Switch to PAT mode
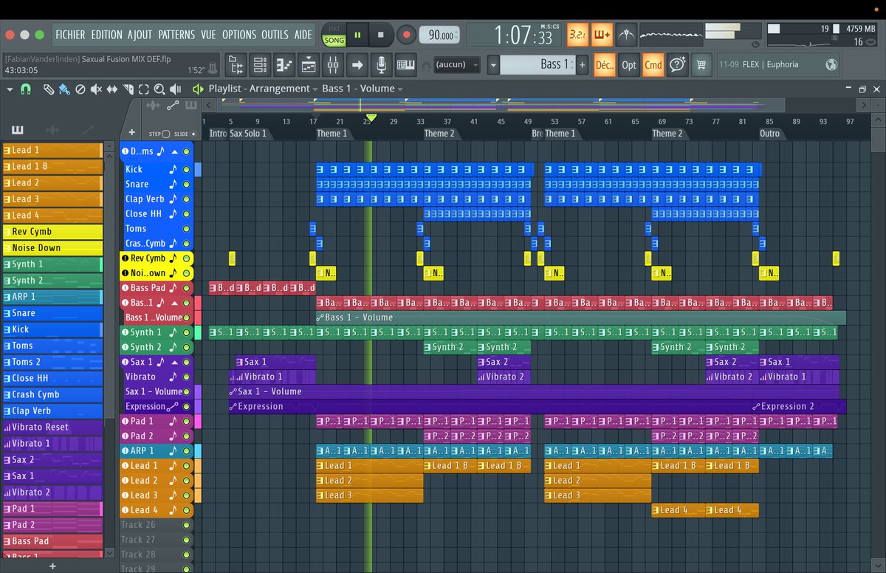The height and width of the screenshot is (573, 886). [x=334, y=29]
